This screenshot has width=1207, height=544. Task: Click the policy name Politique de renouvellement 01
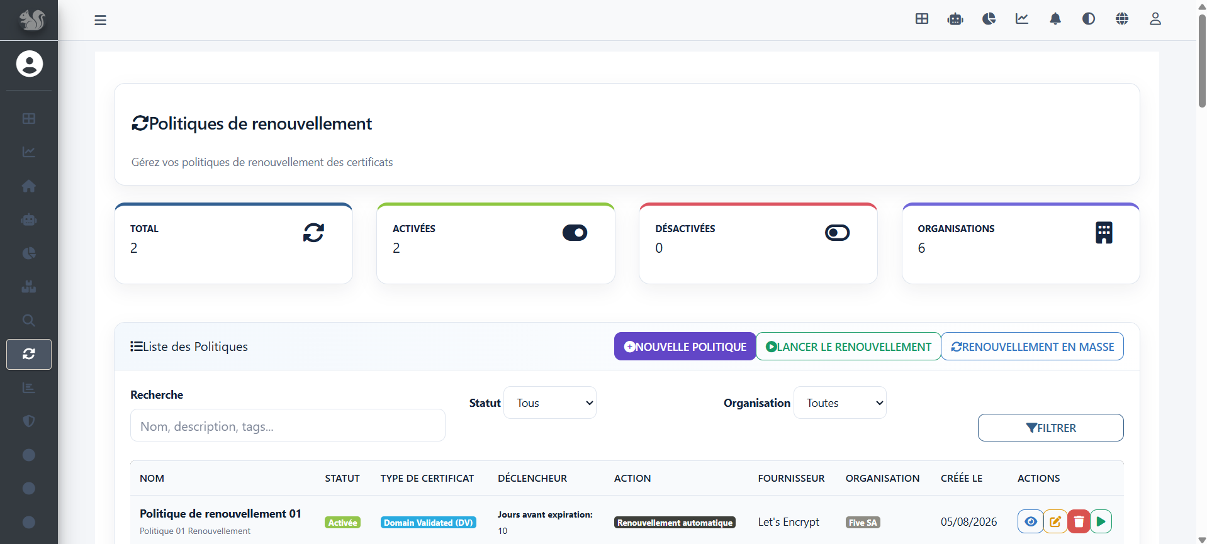tap(220, 514)
